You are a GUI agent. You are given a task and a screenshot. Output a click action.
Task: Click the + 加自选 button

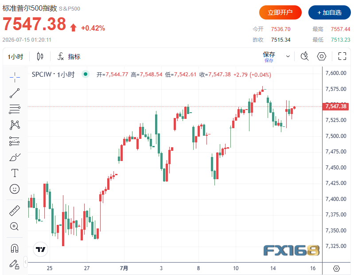[329, 12]
